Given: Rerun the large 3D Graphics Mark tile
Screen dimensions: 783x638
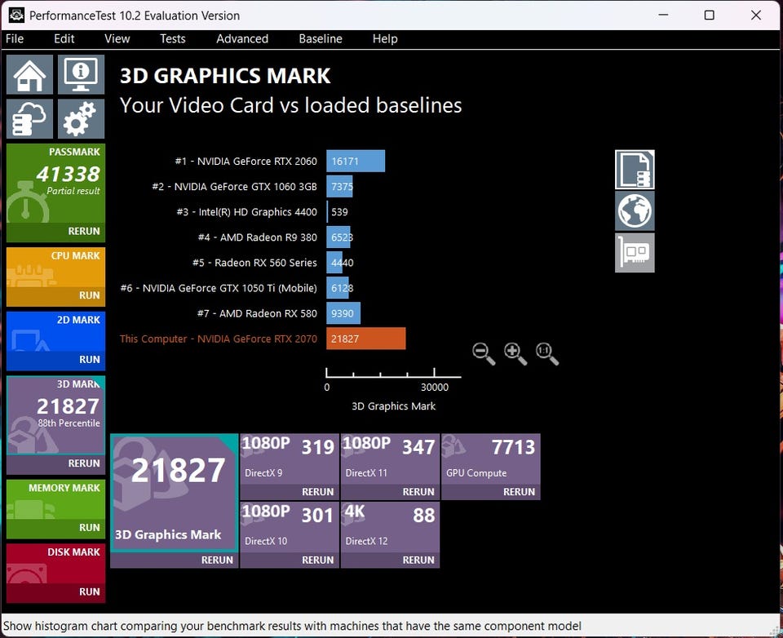Looking at the screenshot, I should pyautogui.click(x=175, y=560).
